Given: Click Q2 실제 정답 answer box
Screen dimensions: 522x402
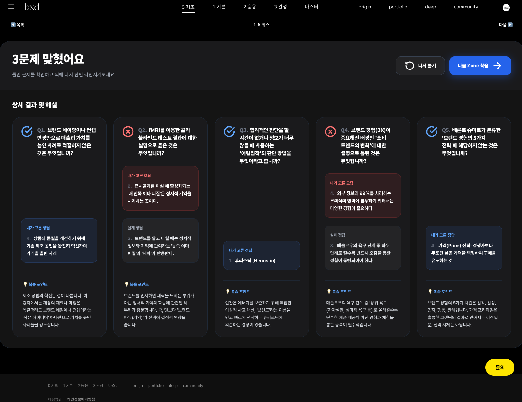Looking at the screenshot, I should coord(160,241).
